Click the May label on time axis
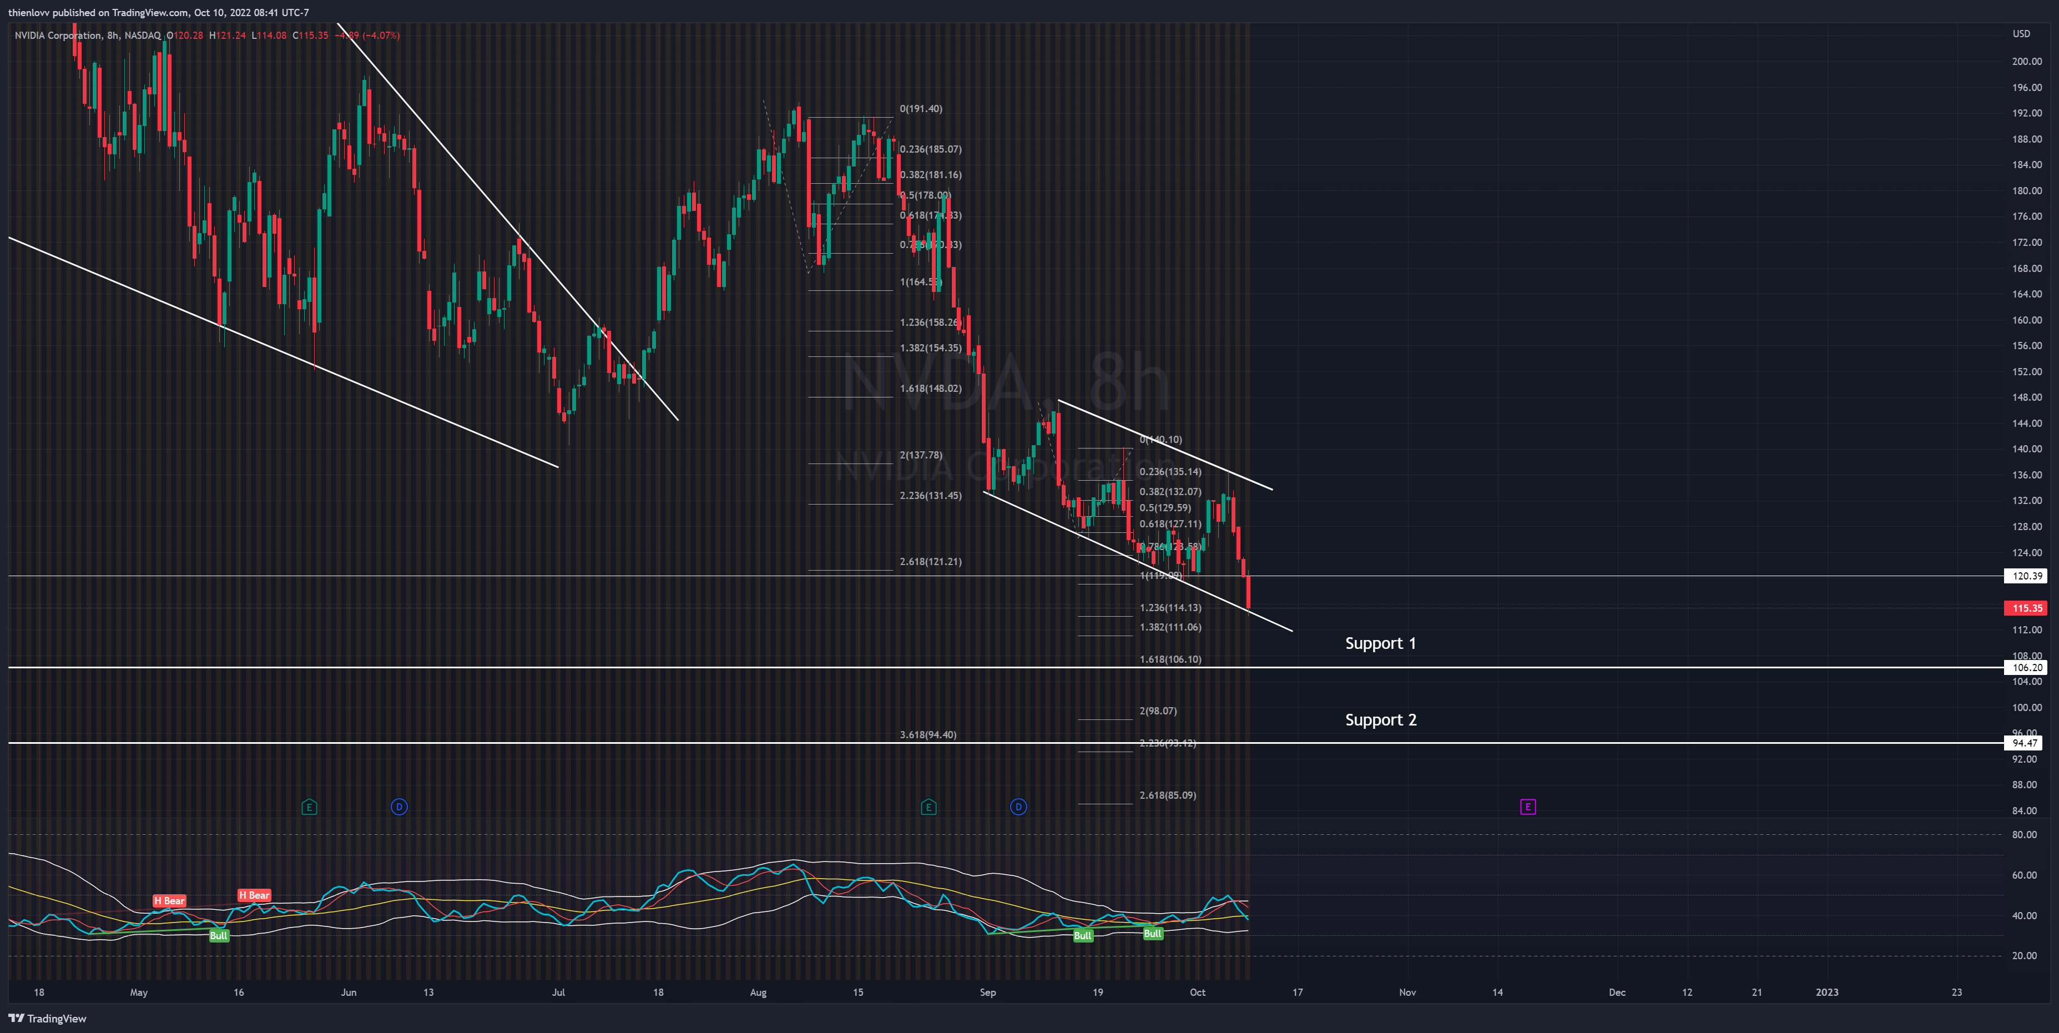This screenshot has width=2059, height=1033. pyautogui.click(x=139, y=992)
